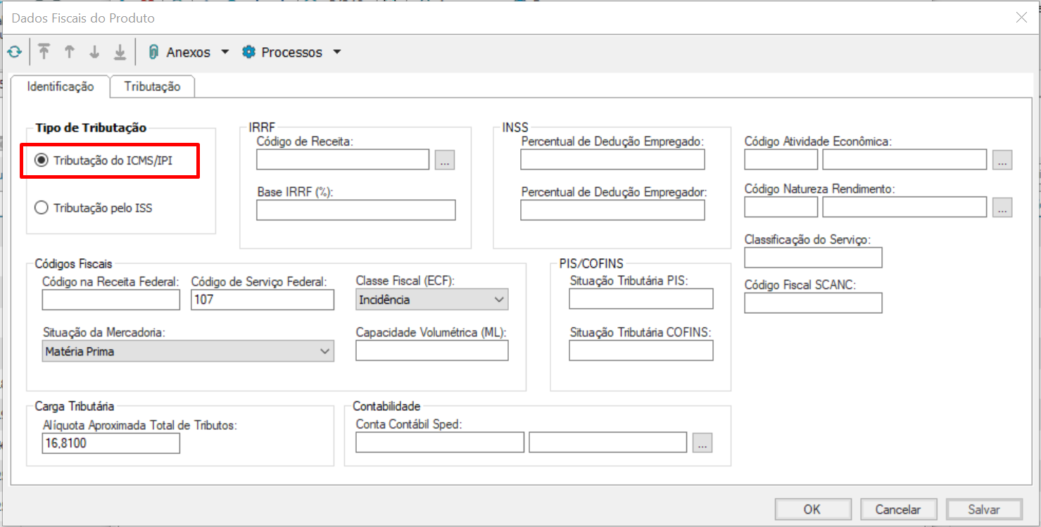Click the Capacidade Volumétrica (ML) field
The image size is (1041, 527).
coord(432,350)
